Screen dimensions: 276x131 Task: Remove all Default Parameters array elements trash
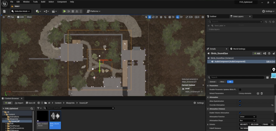[x=262, y=93]
